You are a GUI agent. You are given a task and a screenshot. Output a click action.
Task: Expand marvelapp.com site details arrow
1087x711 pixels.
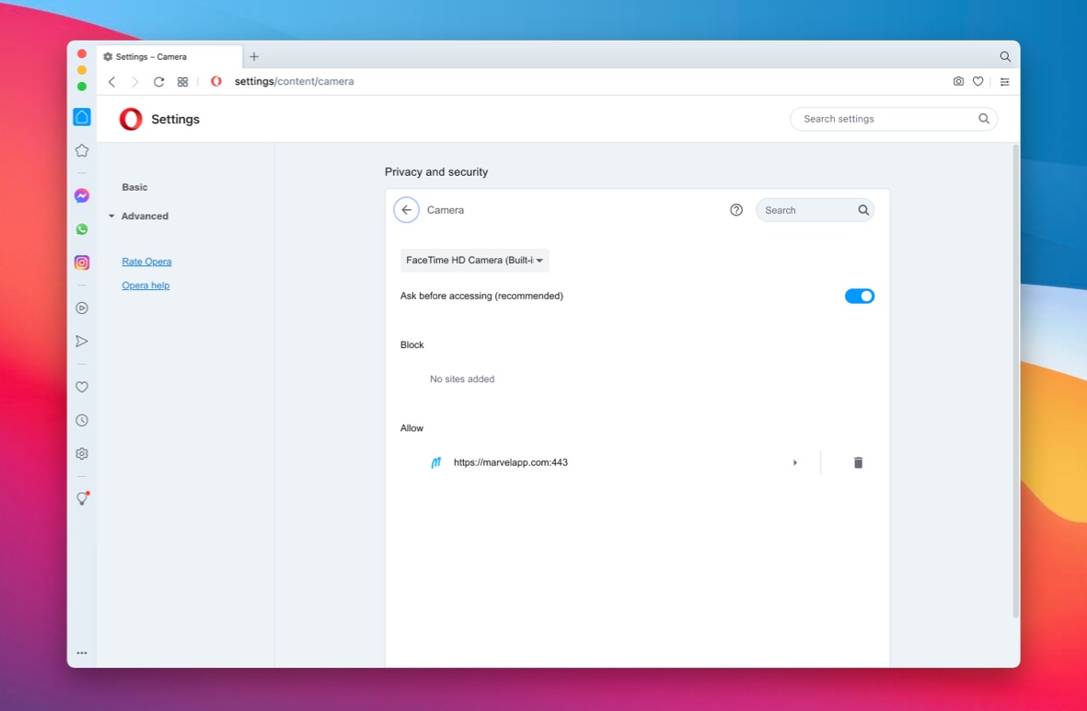coord(795,462)
